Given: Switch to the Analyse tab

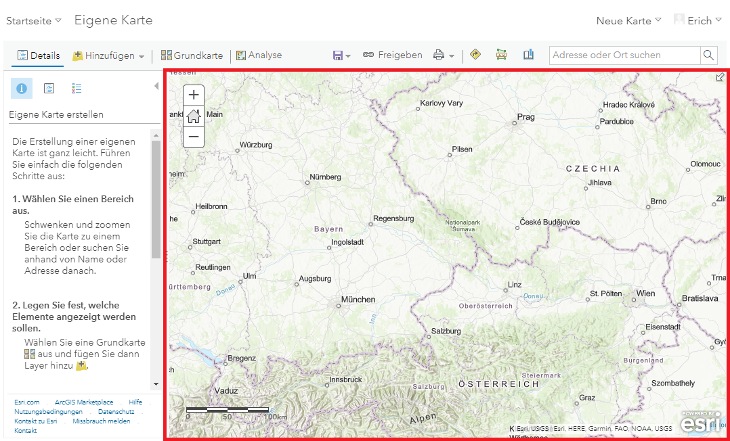Looking at the screenshot, I should (259, 55).
